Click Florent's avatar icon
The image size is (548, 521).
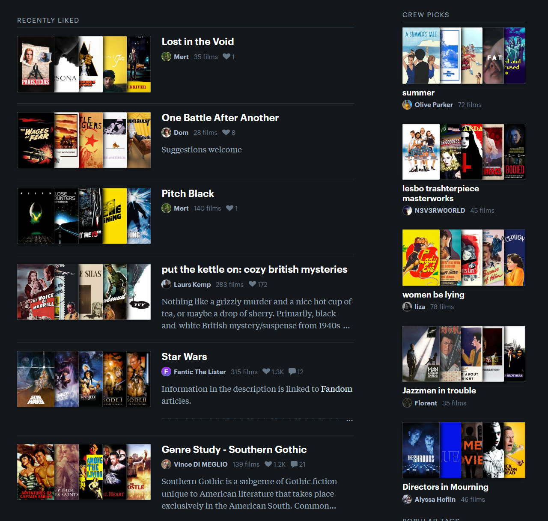click(x=407, y=403)
